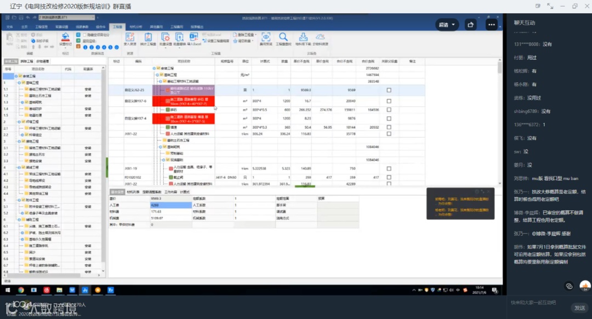The width and height of the screenshot is (592, 319).
Task: Collapse tree node in row 2 of left panel
Action: (19, 122)
